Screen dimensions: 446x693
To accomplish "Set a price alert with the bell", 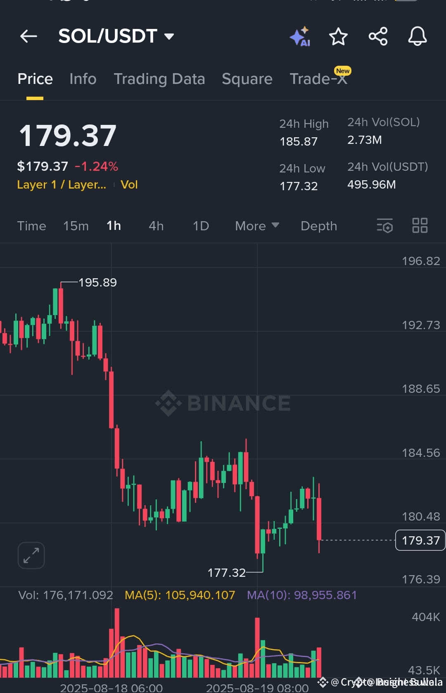I will (418, 36).
